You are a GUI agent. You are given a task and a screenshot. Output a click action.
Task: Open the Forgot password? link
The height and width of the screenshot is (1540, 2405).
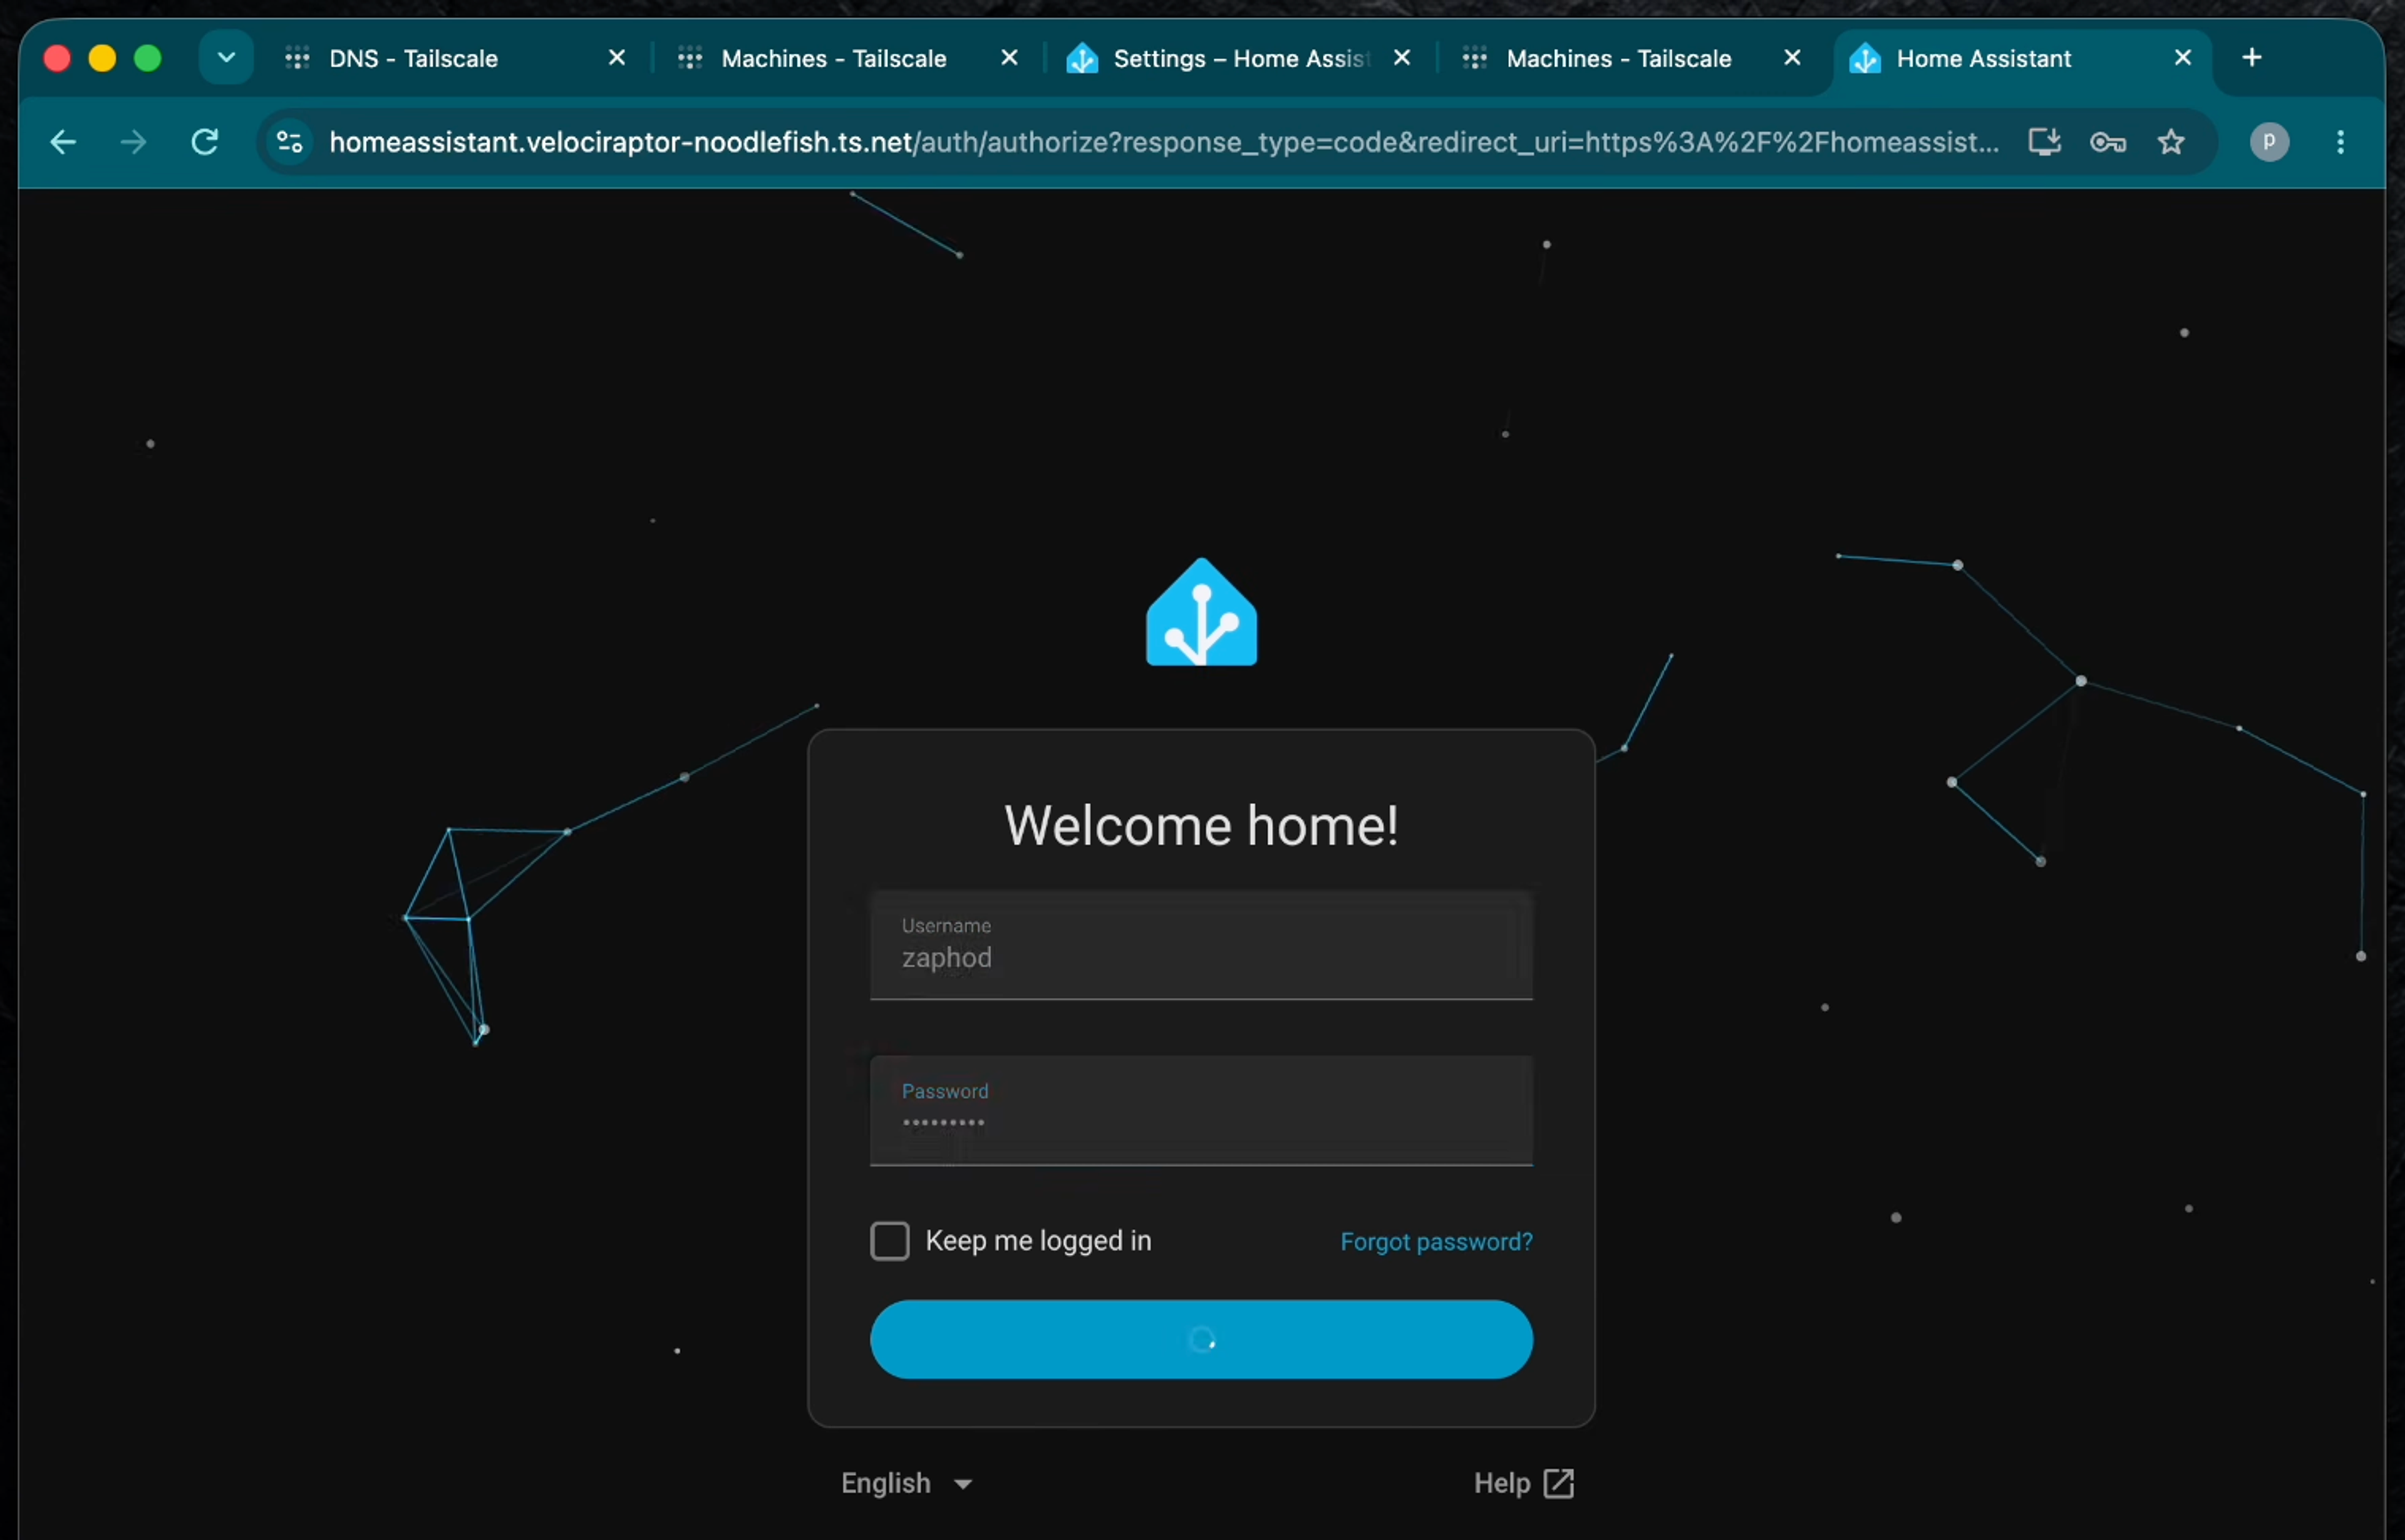pyautogui.click(x=1436, y=1242)
